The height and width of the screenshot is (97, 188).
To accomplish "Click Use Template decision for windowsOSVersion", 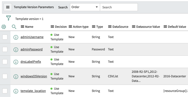I will [57, 76].
